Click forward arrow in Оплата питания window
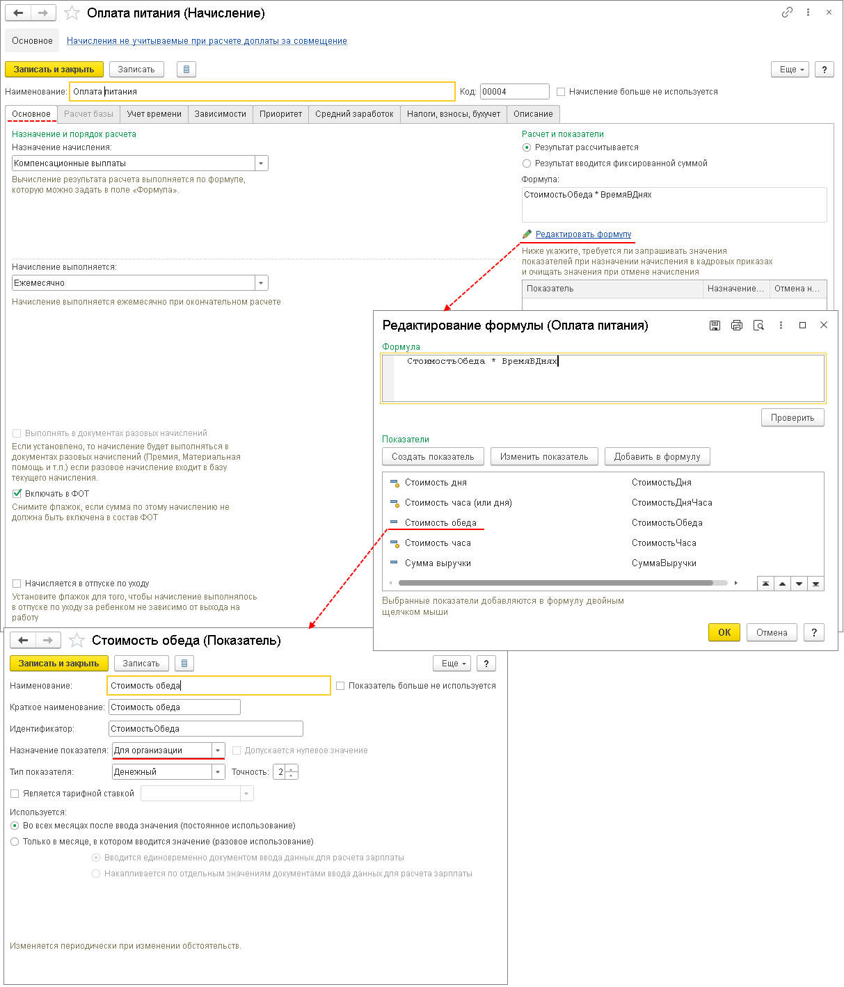Viewport: 844px width, 987px height. 43,13
